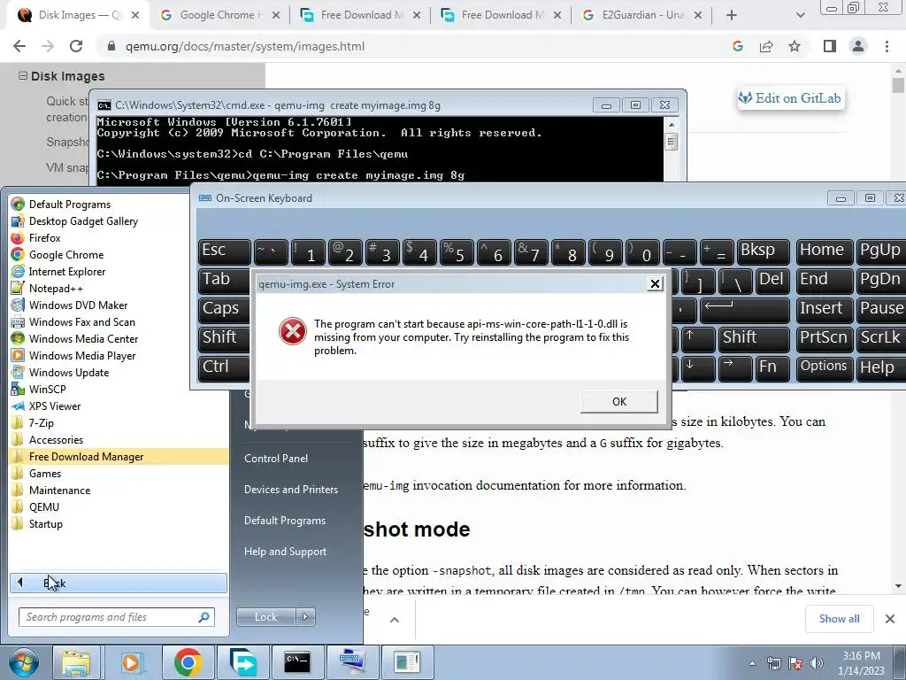Switch to the E2Guardian Chrome tab

(642, 15)
